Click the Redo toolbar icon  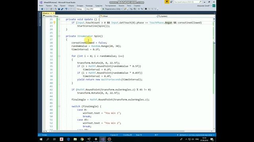tap(71, 9)
